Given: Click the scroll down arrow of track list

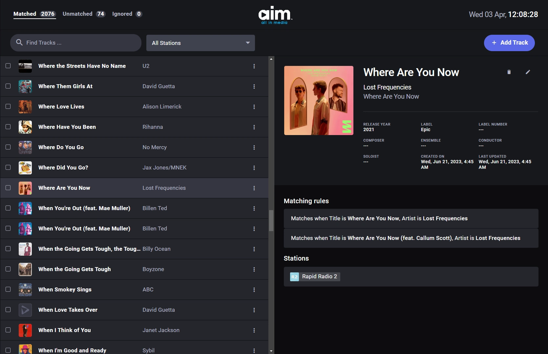Looking at the screenshot, I should (x=271, y=351).
